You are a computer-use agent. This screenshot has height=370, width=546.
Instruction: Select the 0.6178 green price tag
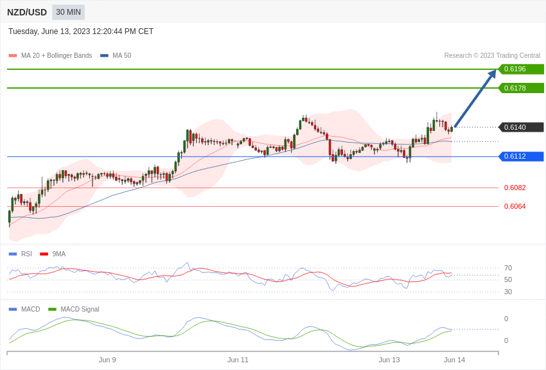tap(521, 88)
